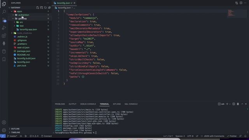Change the UTF-8 encoding in status bar
Viewport: 249px width, 140px height.
coord(190,136)
